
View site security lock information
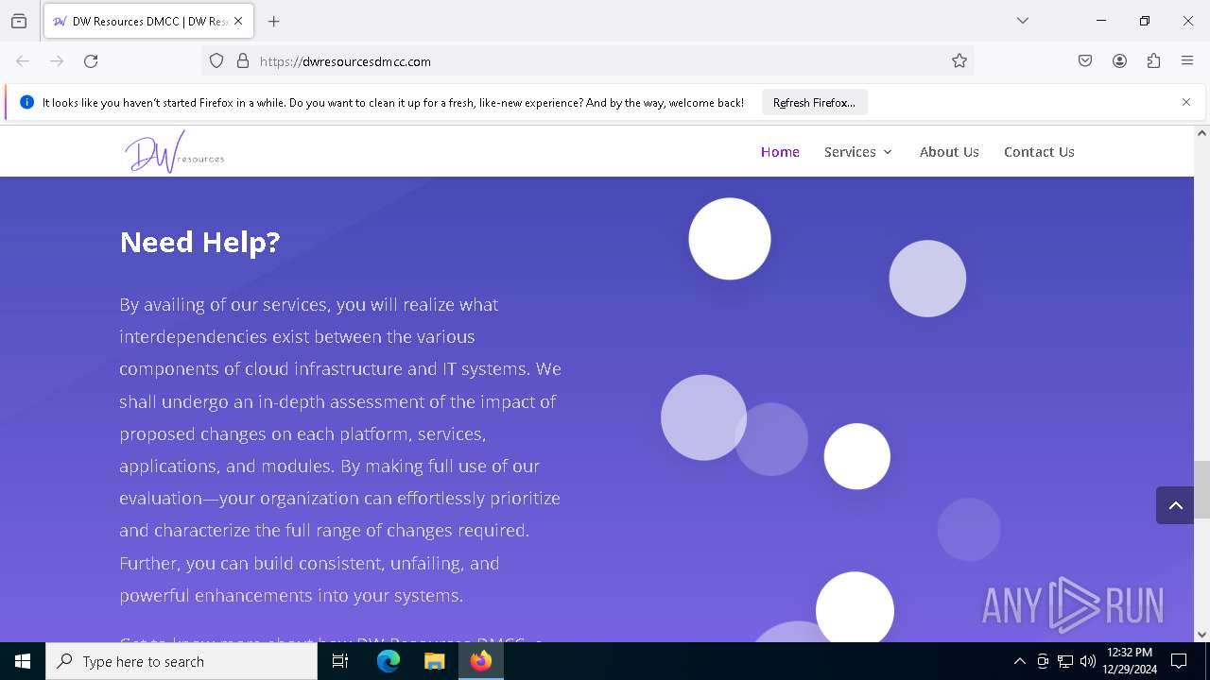pyautogui.click(x=243, y=60)
